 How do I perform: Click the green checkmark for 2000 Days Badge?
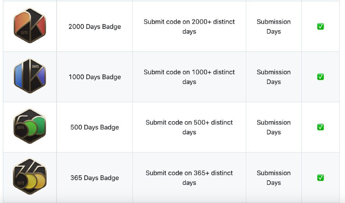point(320,27)
